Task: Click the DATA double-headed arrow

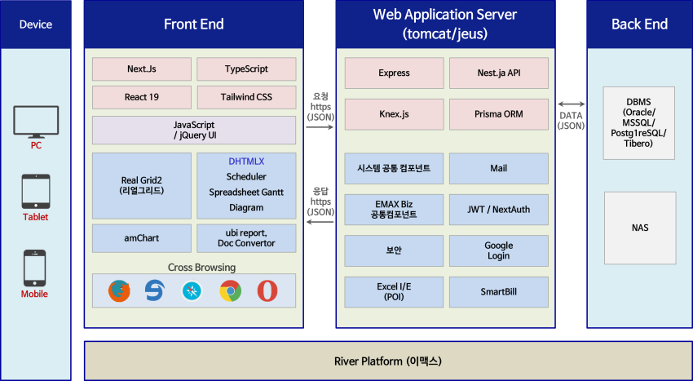Action: (x=571, y=104)
